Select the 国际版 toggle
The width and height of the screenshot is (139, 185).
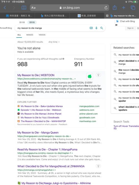[32, 22]
